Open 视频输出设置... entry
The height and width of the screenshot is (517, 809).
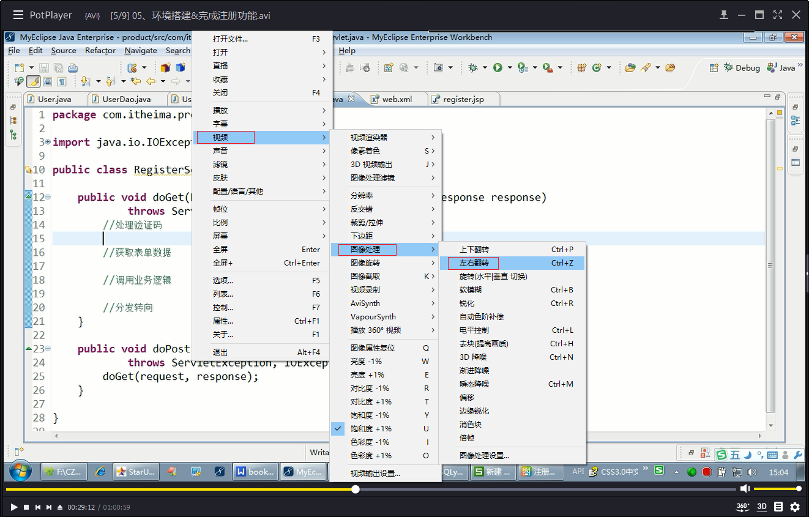coord(386,474)
